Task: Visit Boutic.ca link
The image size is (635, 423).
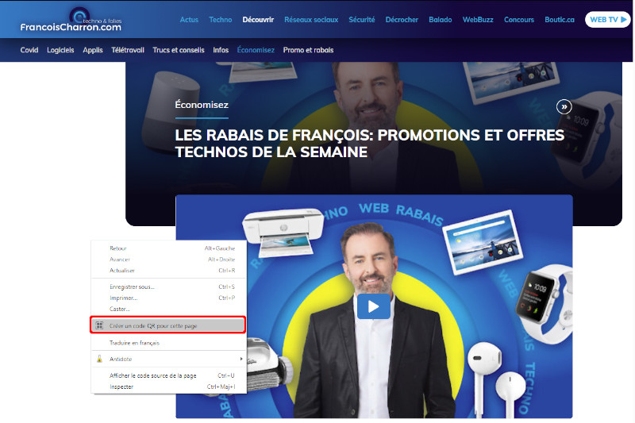Action: 560,19
